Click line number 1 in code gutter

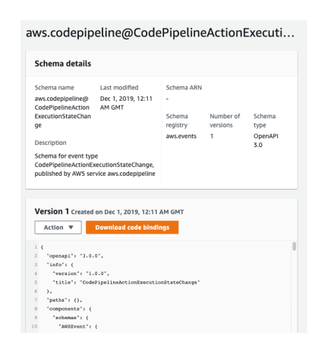(x=36, y=247)
